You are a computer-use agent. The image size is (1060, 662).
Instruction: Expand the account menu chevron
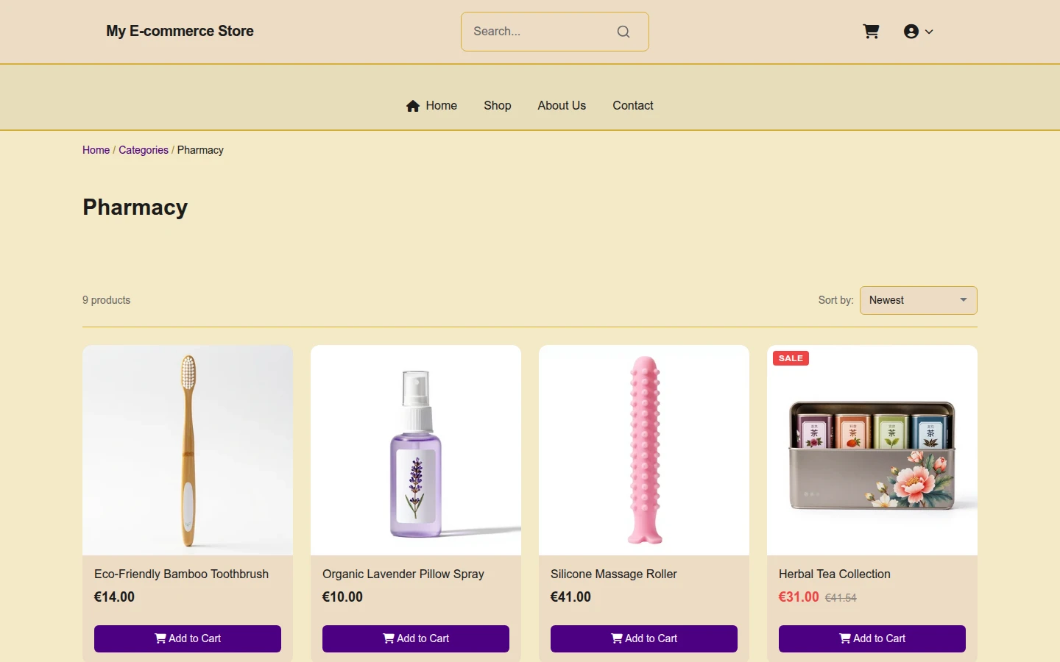pyautogui.click(x=929, y=32)
